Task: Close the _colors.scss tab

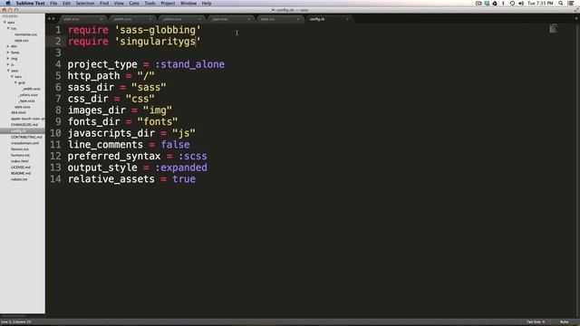Action: [x=199, y=19]
